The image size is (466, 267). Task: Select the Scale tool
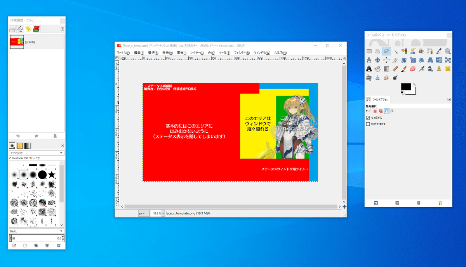(x=413, y=60)
